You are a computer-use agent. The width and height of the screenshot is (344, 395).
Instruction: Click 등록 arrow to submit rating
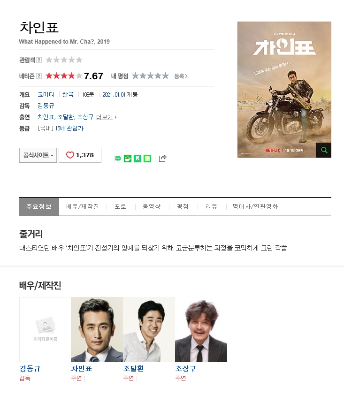pos(181,76)
